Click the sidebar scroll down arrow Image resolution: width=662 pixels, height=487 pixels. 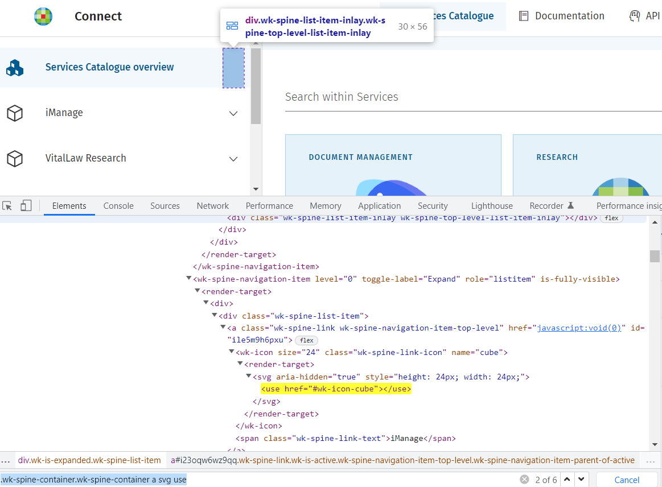click(x=256, y=189)
